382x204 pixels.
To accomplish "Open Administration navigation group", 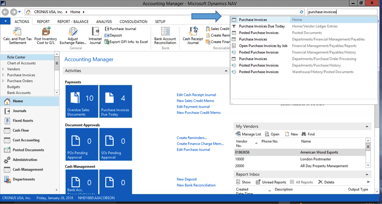I will point(29,160).
